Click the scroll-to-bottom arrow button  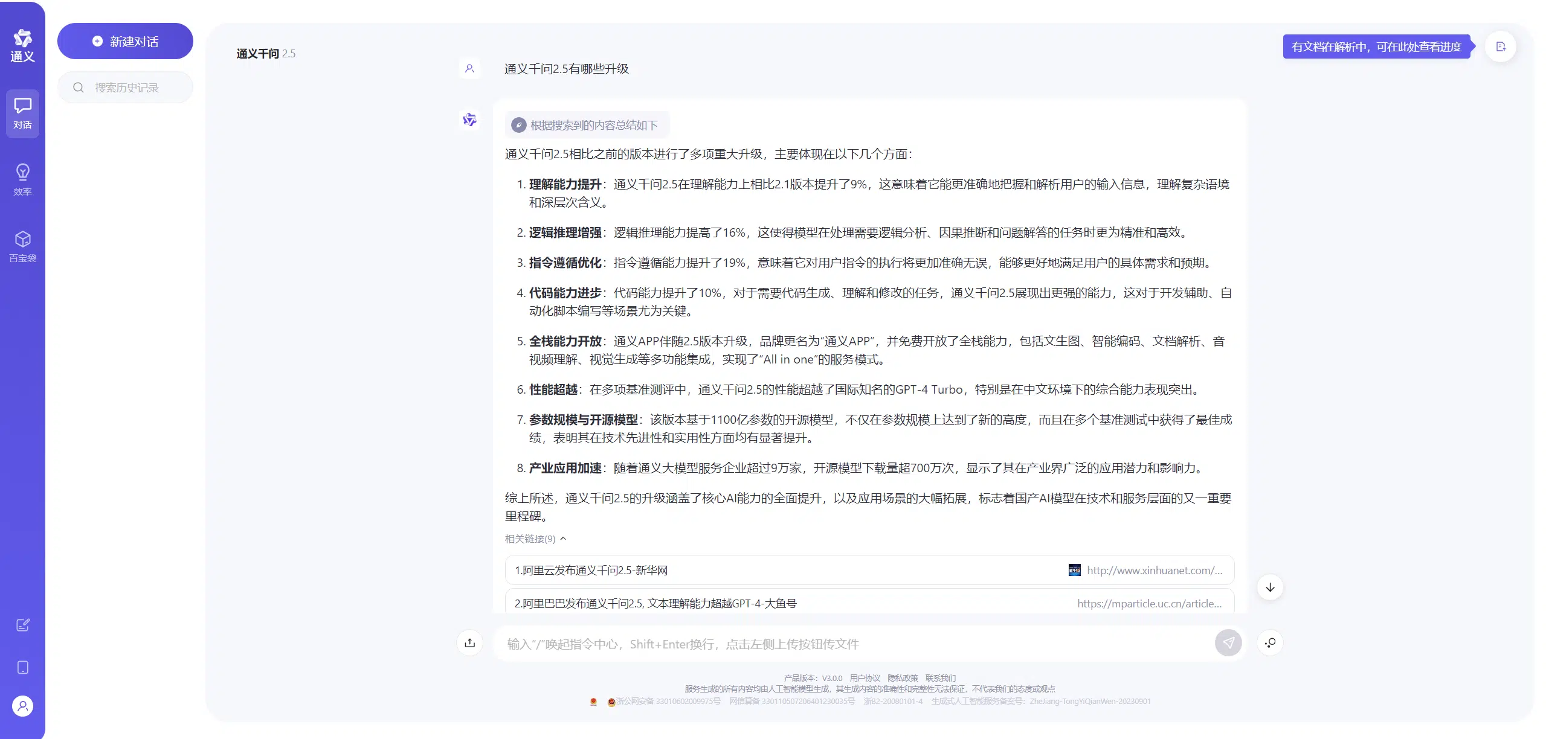click(1270, 587)
